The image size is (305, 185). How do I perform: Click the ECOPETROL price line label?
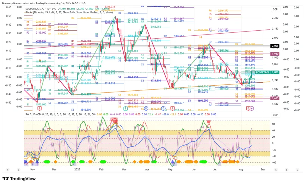pos(263,72)
